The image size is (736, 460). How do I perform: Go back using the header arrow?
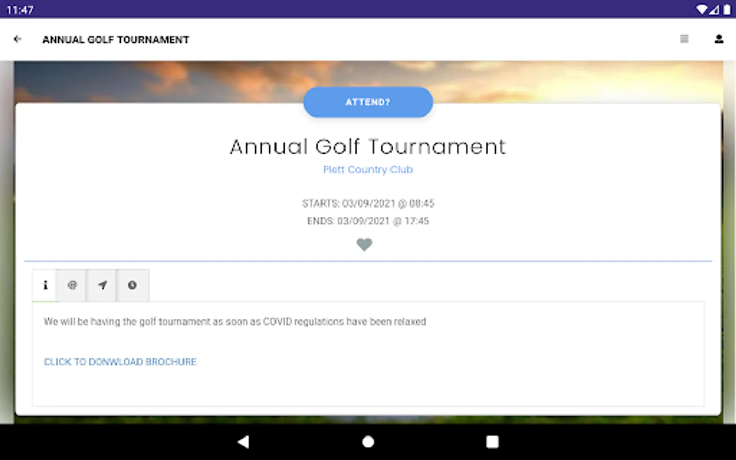tap(18, 39)
